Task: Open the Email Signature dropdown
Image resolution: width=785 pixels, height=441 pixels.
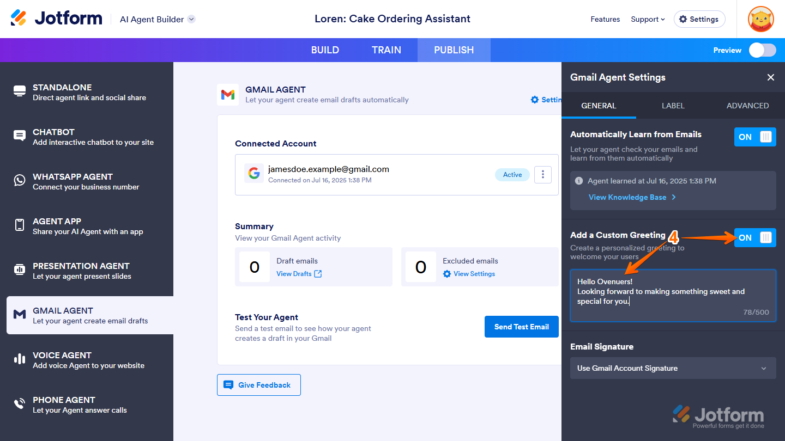Action: 673,368
